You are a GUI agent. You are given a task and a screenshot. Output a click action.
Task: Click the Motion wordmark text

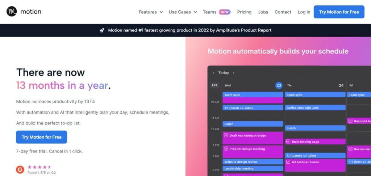tap(31, 11)
